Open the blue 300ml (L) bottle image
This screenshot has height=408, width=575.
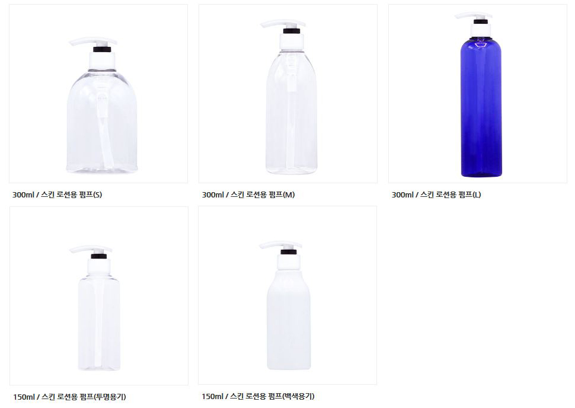point(477,94)
